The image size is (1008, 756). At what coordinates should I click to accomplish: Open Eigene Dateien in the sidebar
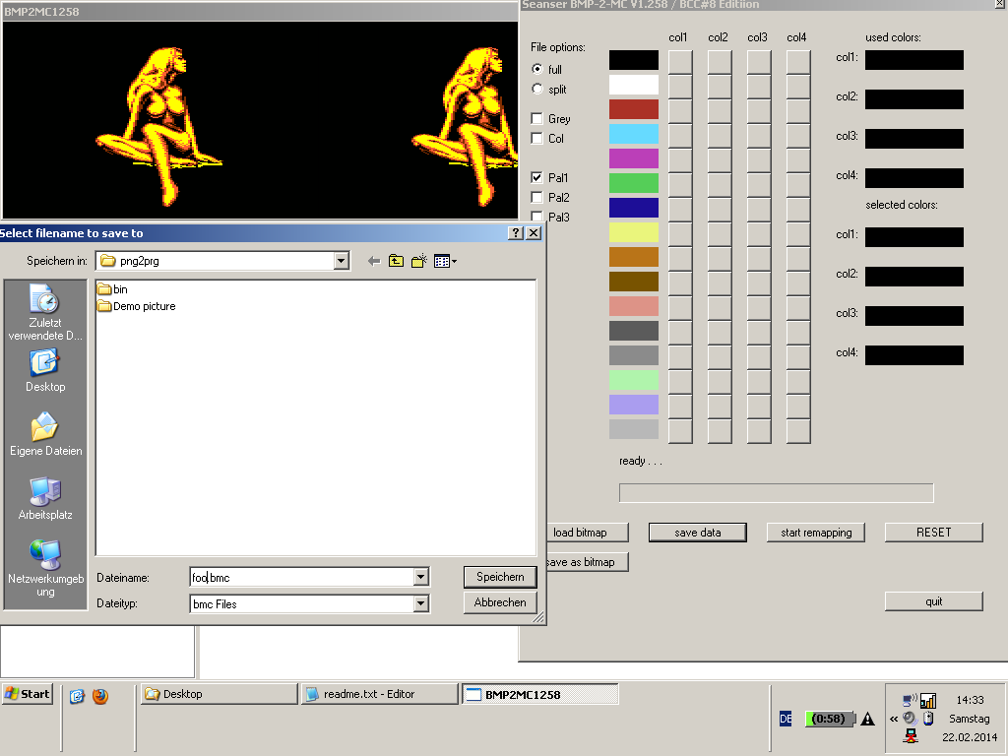[45, 435]
